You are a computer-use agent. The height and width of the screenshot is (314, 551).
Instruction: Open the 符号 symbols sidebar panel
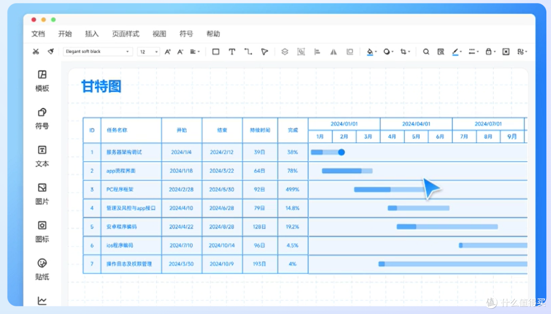[x=42, y=119]
